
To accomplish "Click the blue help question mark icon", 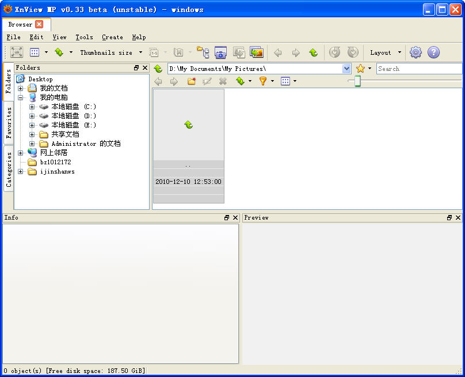I will point(433,52).
